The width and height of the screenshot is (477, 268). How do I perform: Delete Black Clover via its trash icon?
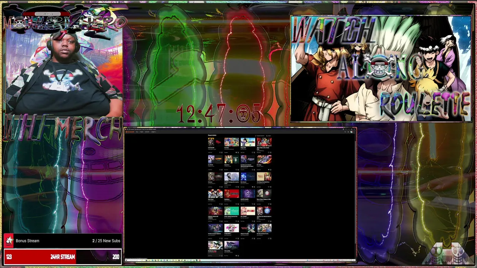(222, 204)
